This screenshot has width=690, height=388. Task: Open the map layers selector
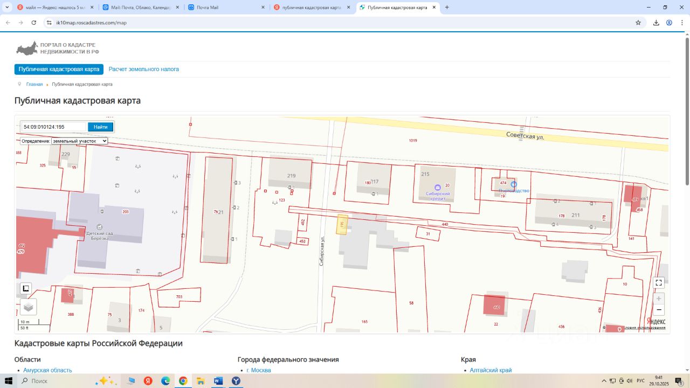pyautogui.click(x=29, y=307)
